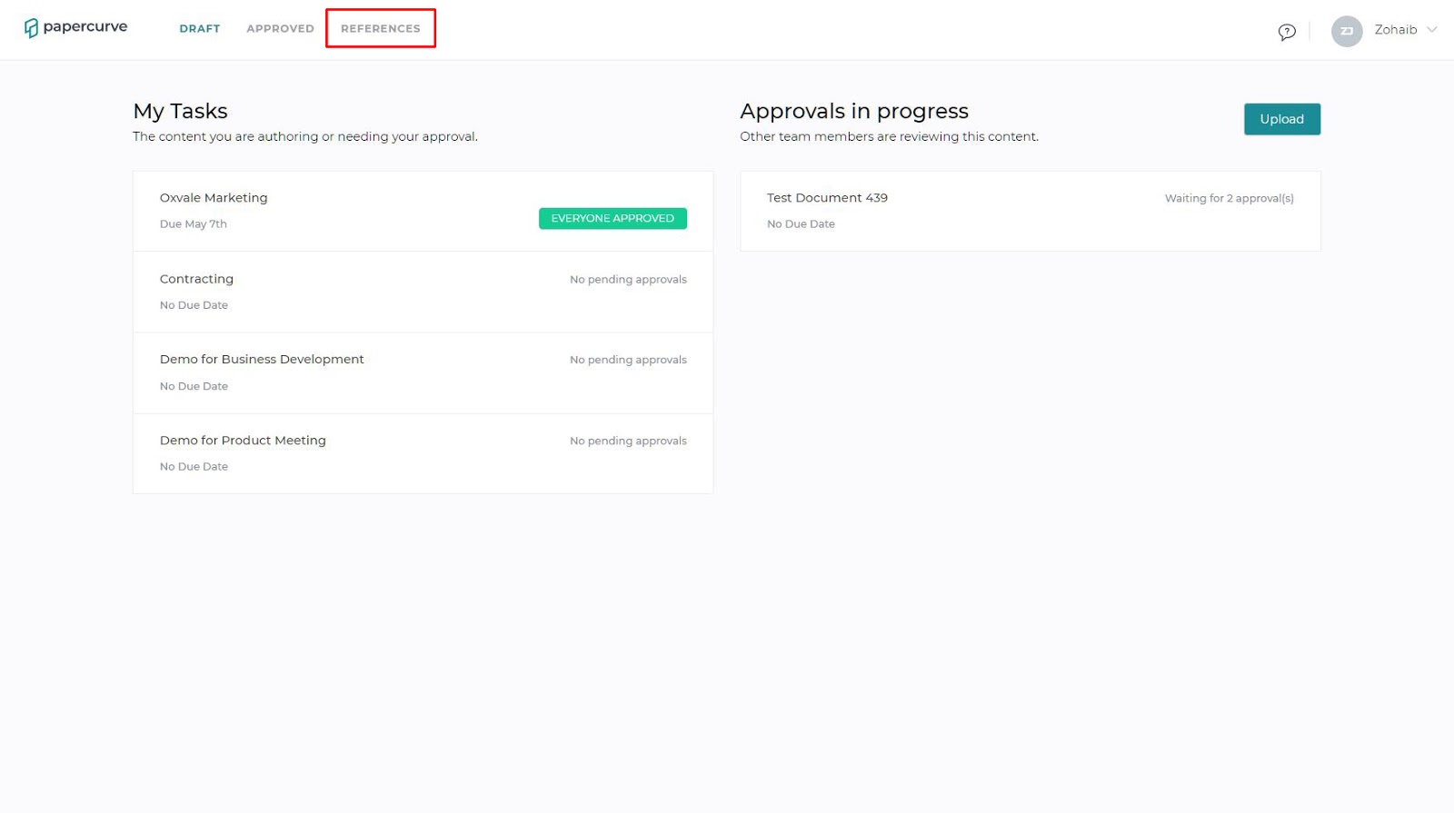This screenshot has width=1454, height=813.
Task: Open Demo for Product Meeting task
Action: pos(423,454)
